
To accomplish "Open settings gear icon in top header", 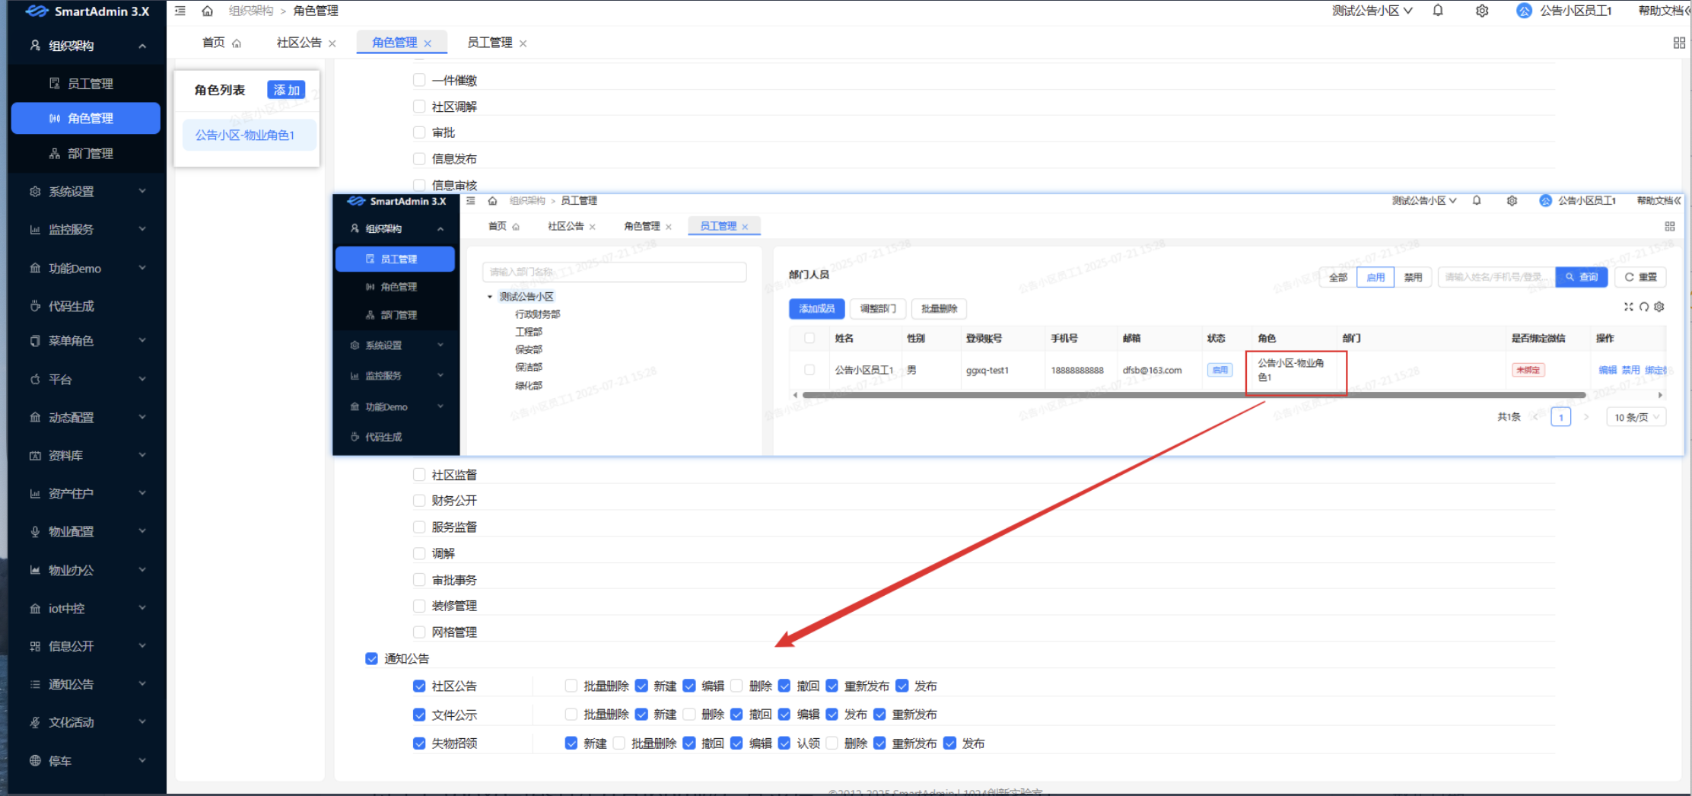I will pyautogui.click(x=1482, y=11).
